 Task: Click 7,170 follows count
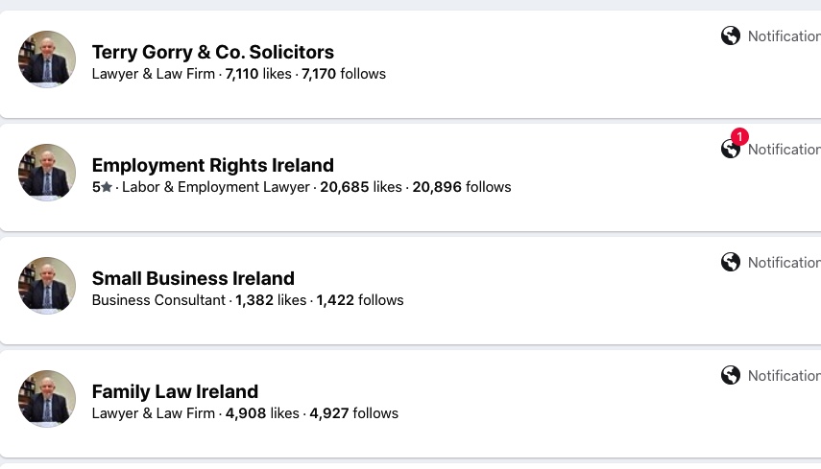click(x=344, y=74)
